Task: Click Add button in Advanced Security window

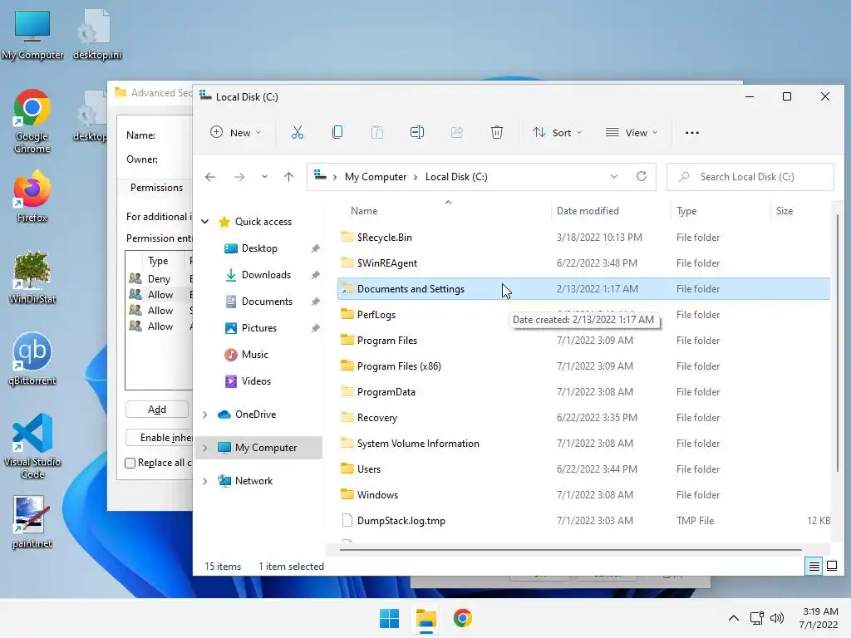Action: pos(157,410)
